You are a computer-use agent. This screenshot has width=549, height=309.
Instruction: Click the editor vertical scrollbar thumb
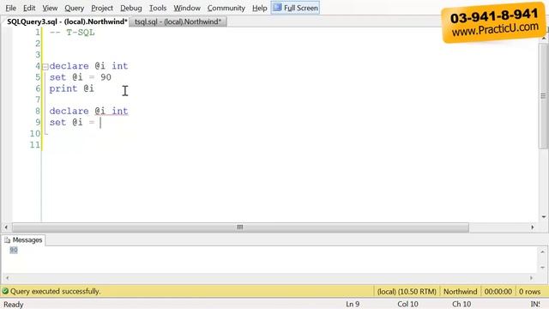[x=543, y=96]
